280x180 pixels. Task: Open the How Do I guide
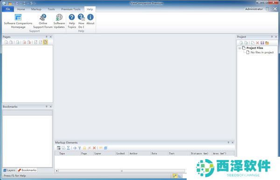point(81,21)
